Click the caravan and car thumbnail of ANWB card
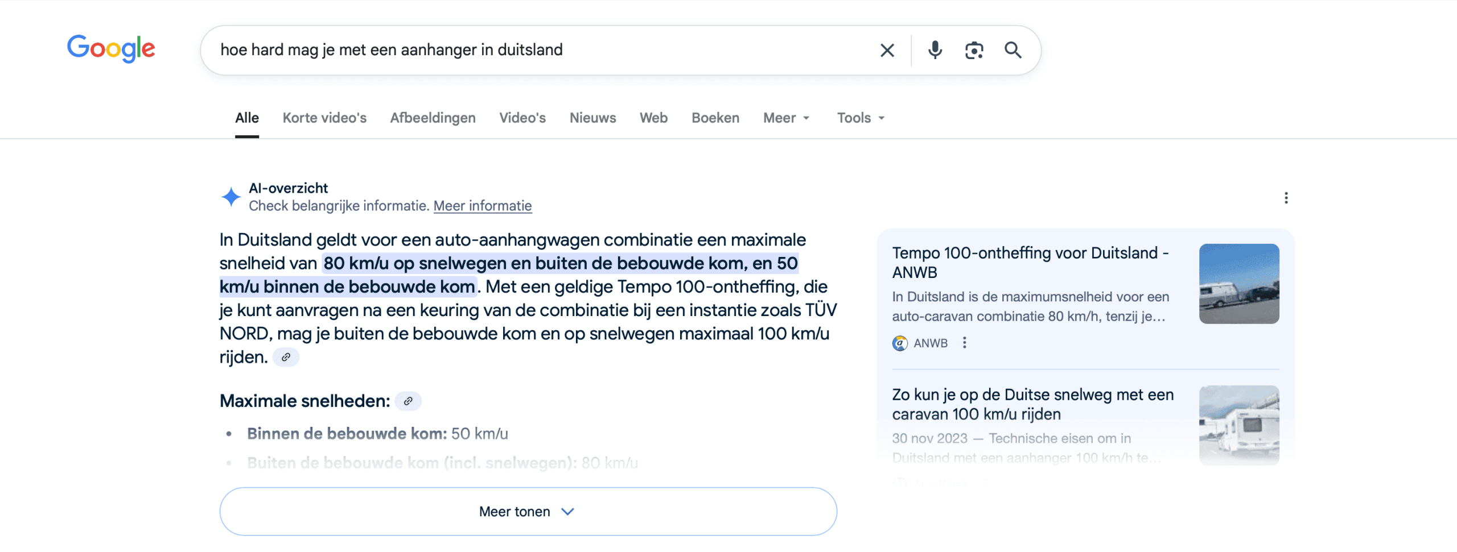1457x552 pixels. (x=1239, y=284)
